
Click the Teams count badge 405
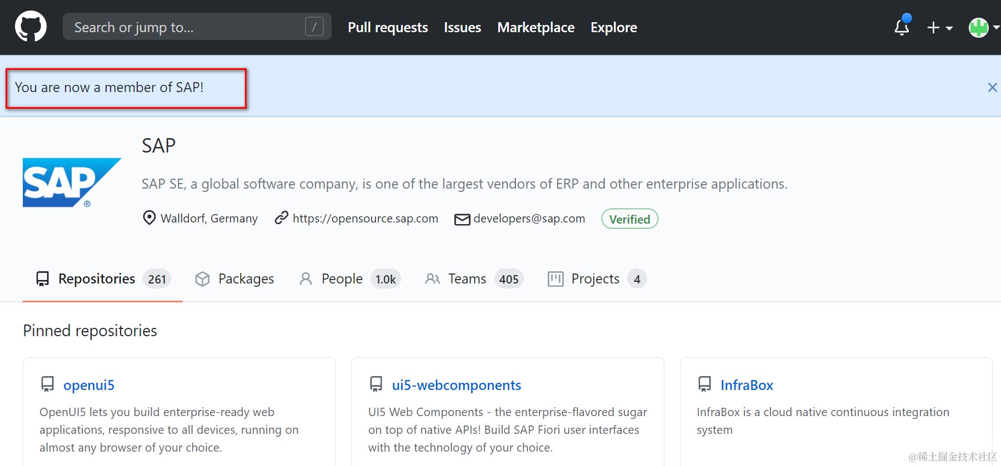pos(509,279)
